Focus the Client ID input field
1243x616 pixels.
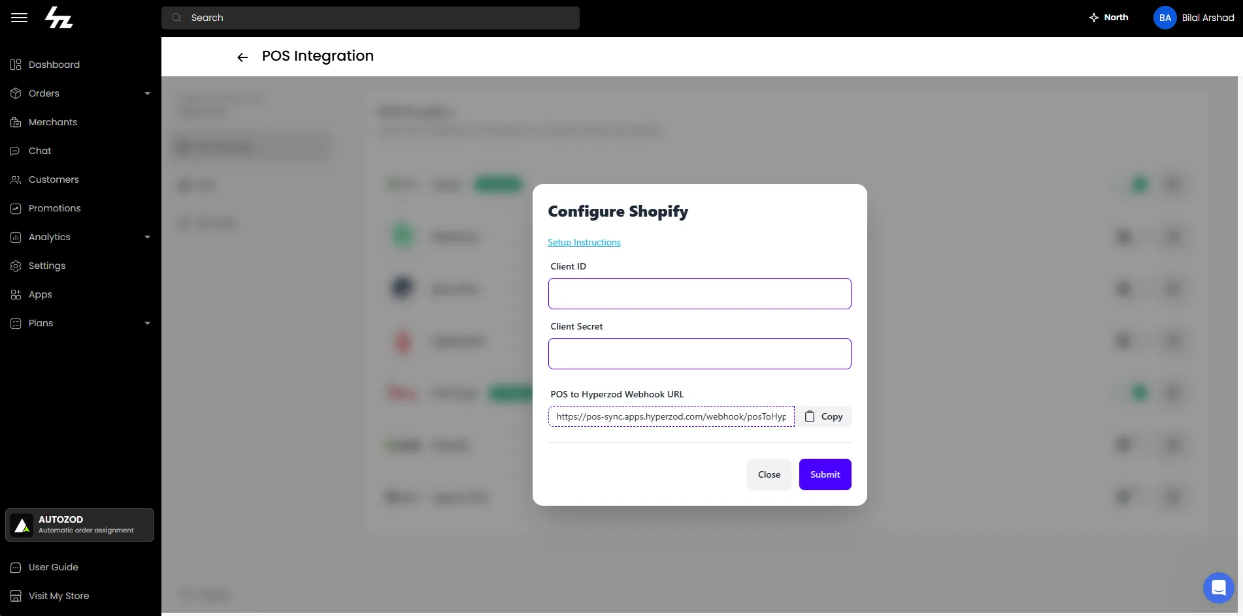point(700,294)
